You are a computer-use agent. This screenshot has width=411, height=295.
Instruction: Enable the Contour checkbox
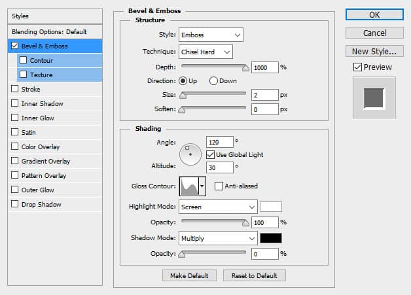(24, 61)
